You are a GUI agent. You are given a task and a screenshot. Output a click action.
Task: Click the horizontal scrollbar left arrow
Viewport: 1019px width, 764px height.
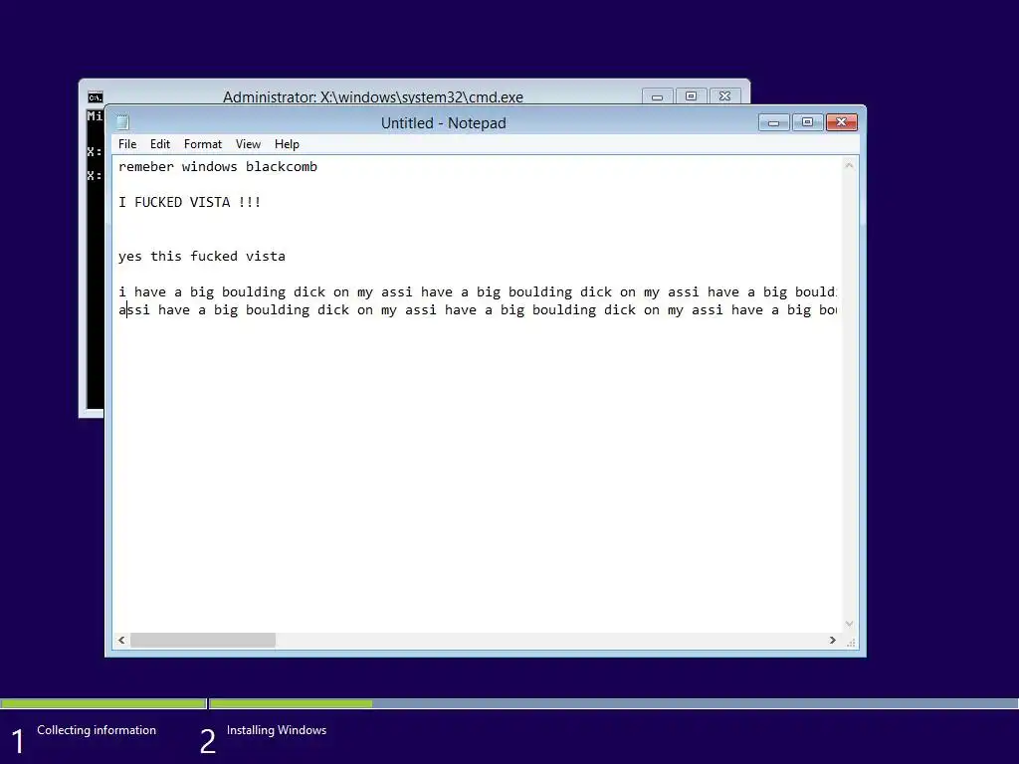tap(121, 640)
